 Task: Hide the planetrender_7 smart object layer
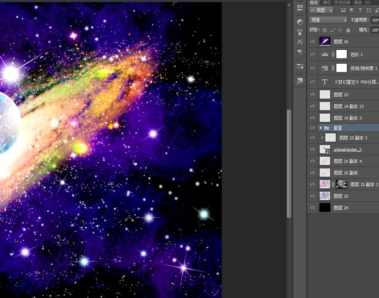tap(313, 149)
